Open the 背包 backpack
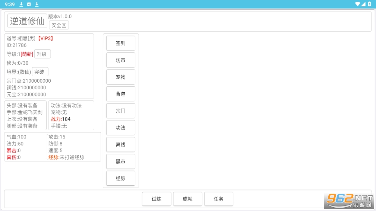Viewport: 376px width, 211px height. (121, 94)
